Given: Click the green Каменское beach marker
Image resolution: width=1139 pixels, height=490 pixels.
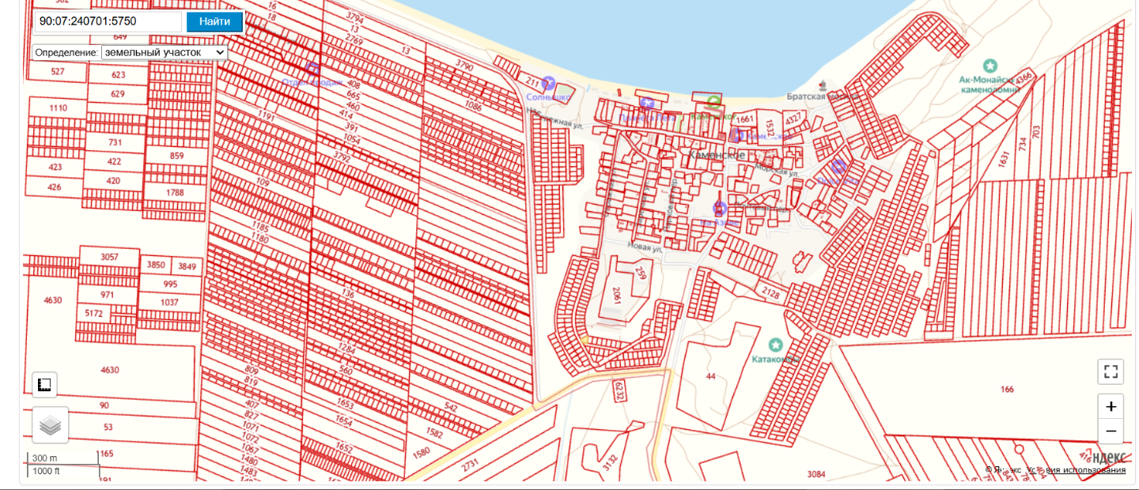Looking at the screenshot, I should click(713, 102).
